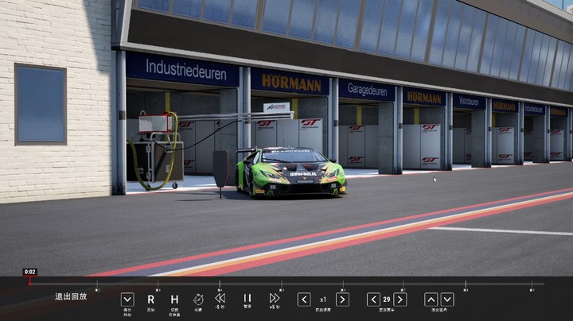Click the R reverse playback icon
This screenshot has height=321, width=573.
[x=150, y=300]
